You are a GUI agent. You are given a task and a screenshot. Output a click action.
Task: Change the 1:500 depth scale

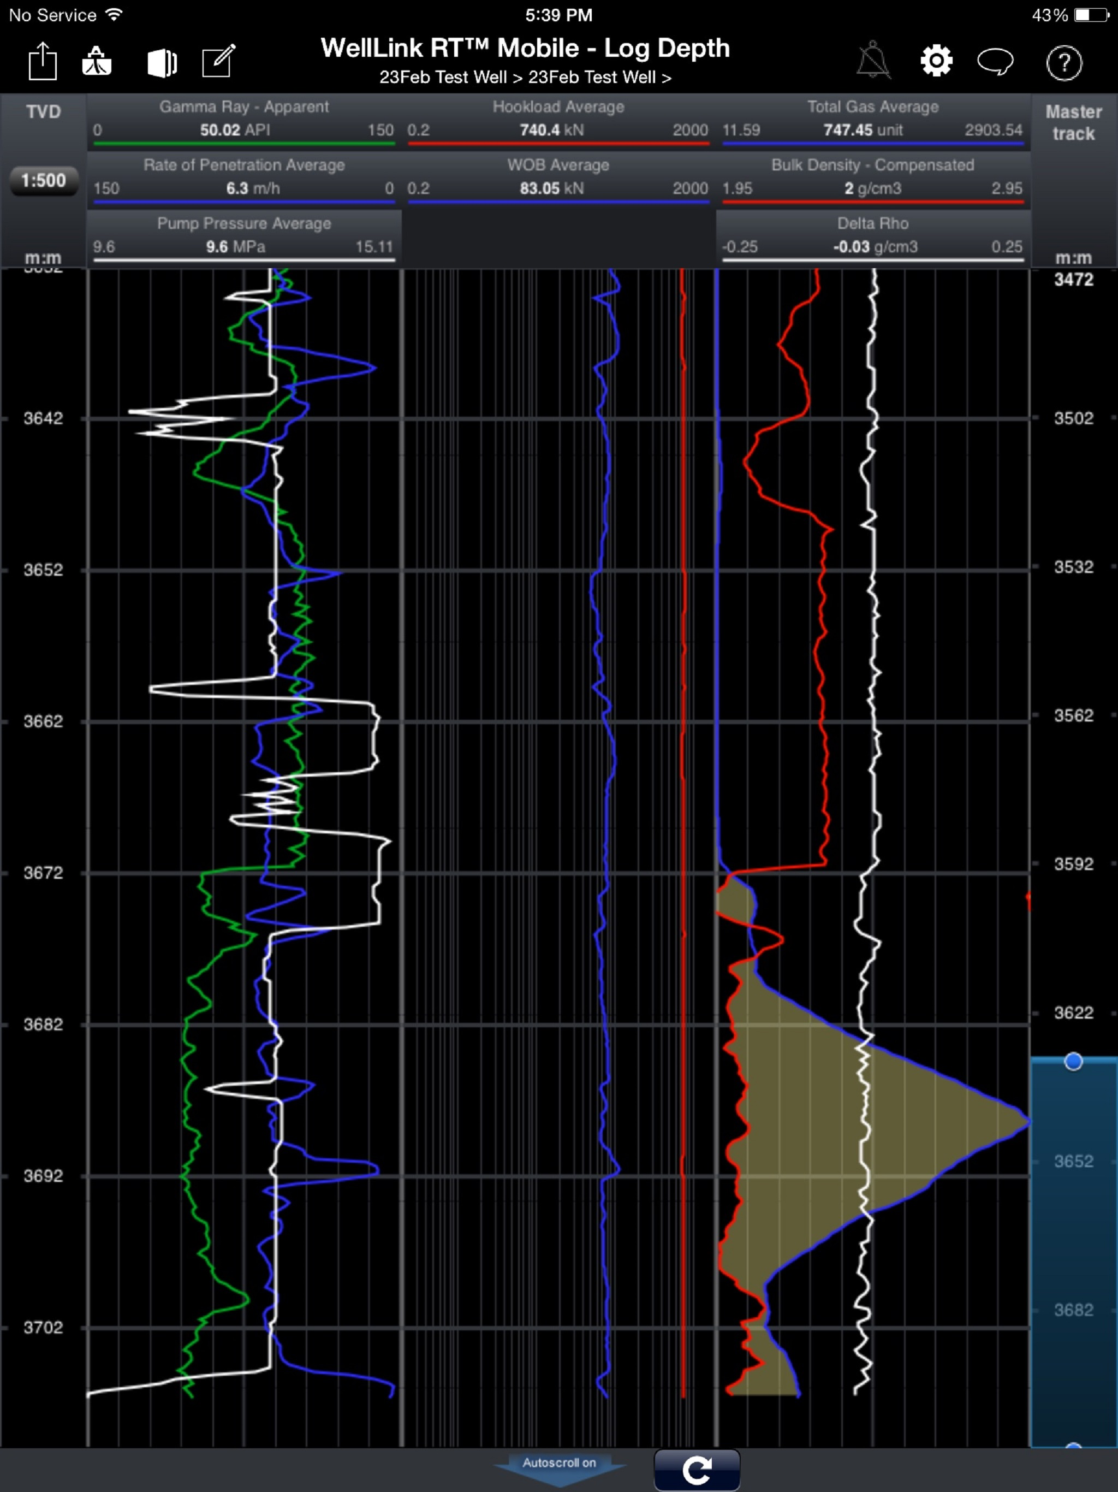pos(43,180)
